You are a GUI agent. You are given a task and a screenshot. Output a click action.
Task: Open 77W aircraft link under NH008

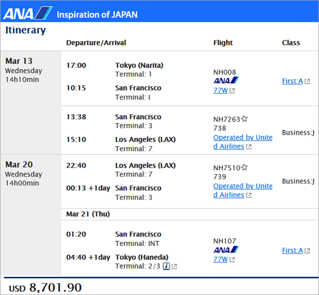pyautogui.click(x=220, y=90)
